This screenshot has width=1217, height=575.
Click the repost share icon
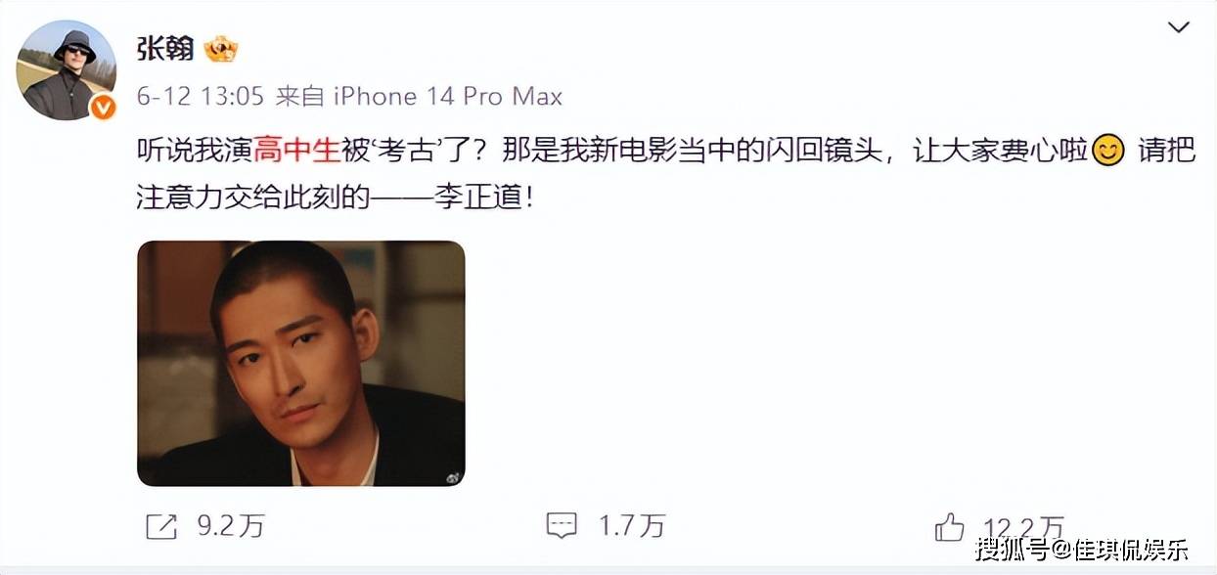[x=160, y=526]
